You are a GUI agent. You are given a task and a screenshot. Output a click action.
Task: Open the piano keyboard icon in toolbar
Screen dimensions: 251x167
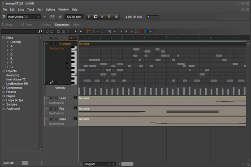point(52,17)
